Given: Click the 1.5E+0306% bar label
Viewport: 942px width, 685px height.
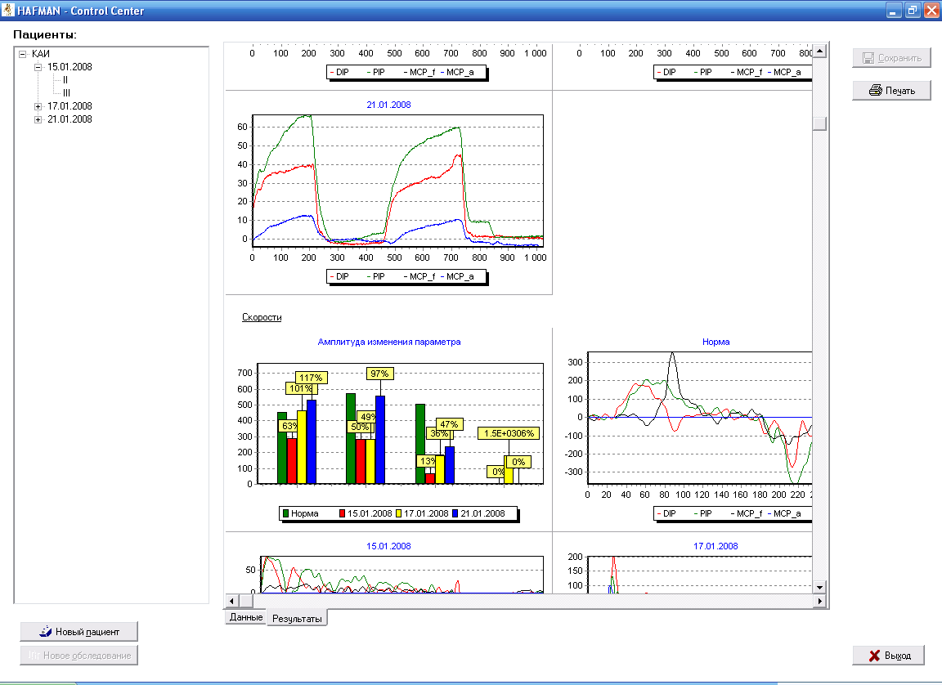Looking at the screenshot, I should click(x=509, y=433).
